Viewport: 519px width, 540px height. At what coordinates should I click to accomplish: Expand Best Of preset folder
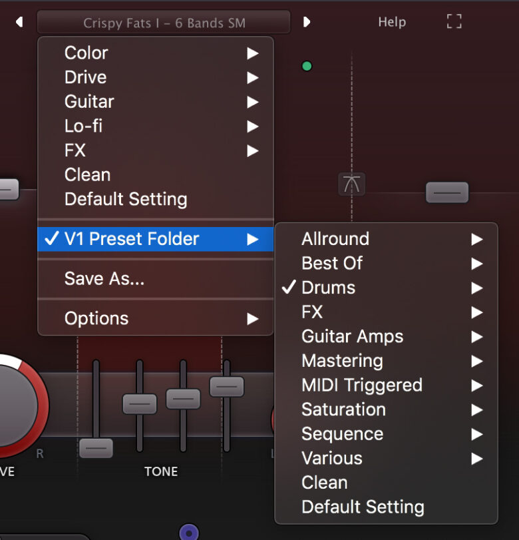tap(386, 264)
